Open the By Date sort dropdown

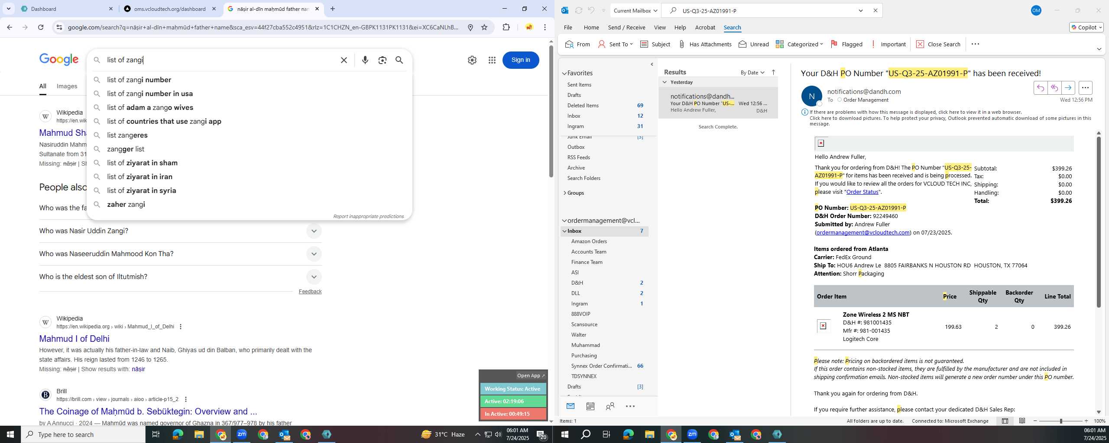752,72
